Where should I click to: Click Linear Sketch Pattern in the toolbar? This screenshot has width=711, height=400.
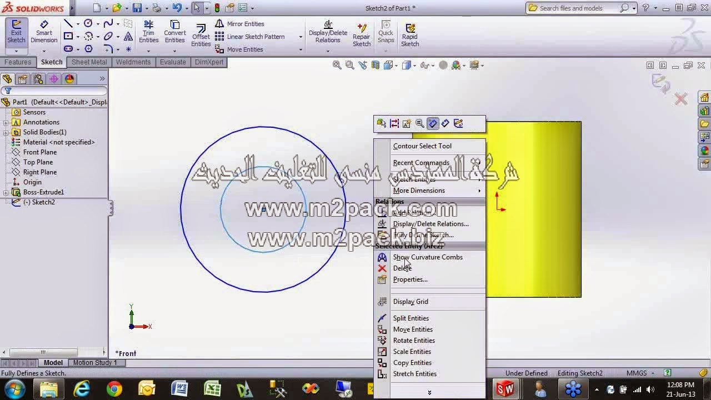pos(250,37)
